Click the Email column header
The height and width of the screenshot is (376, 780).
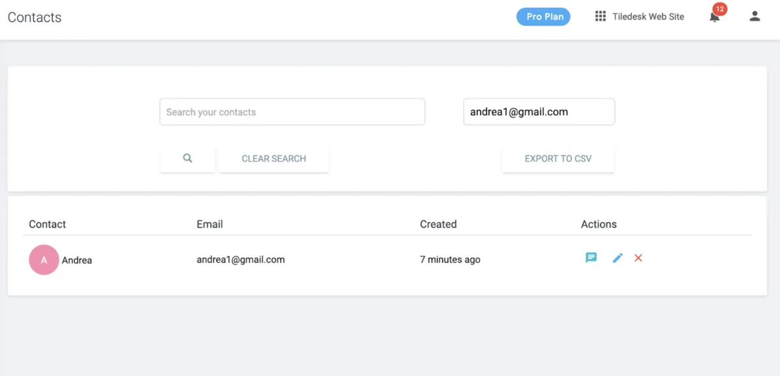tap(209, 224)
